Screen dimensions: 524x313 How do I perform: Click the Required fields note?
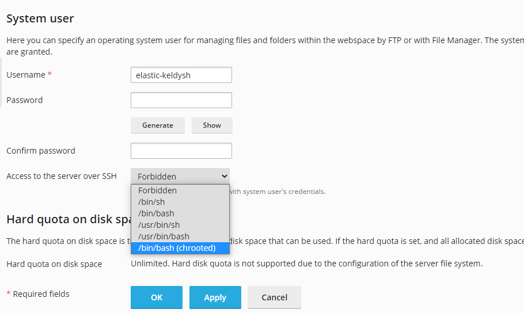38,294
